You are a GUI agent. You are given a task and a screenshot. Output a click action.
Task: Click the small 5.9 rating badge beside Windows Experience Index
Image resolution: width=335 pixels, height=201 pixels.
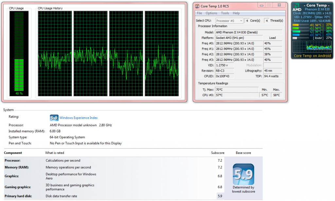(x=54, y=118)
